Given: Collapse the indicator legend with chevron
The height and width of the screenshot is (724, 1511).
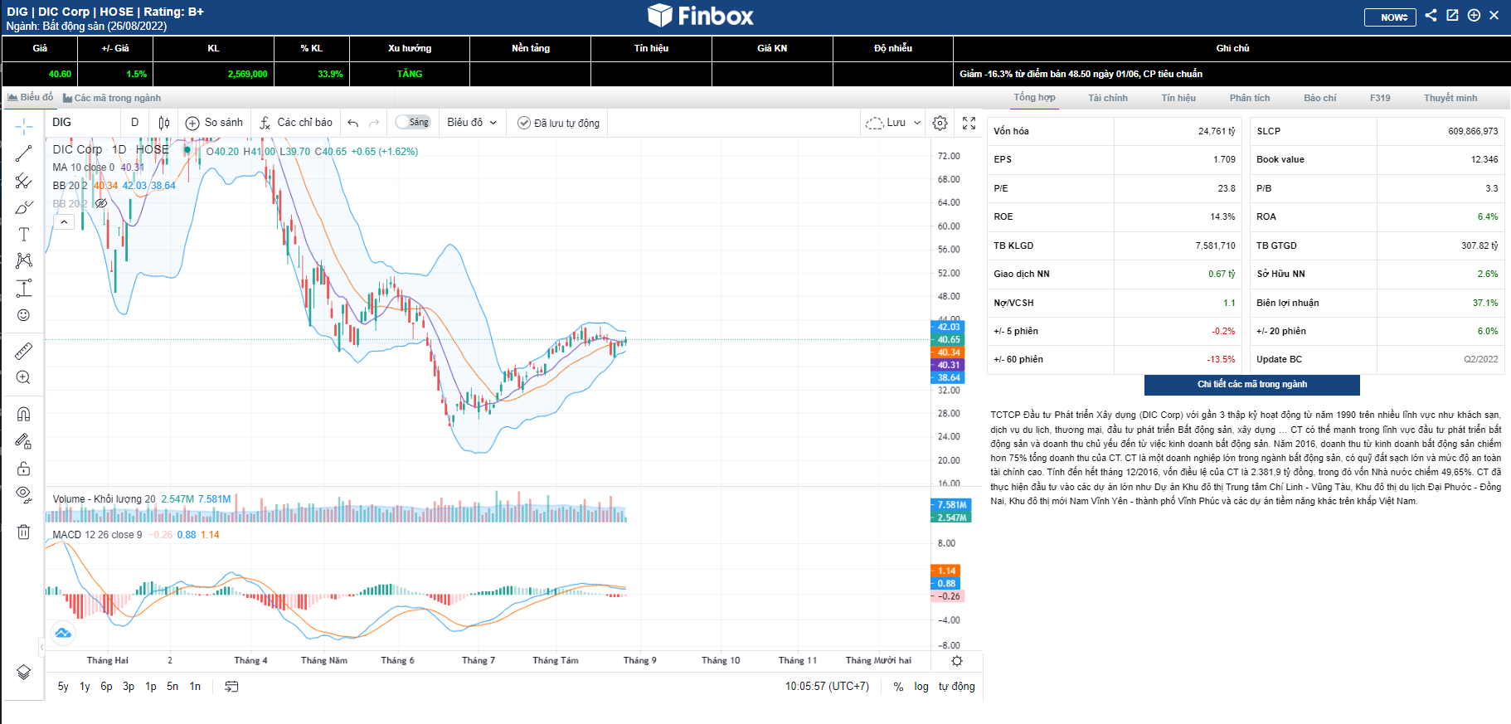Looking at the screenshot, I should (x=64, y=221).
